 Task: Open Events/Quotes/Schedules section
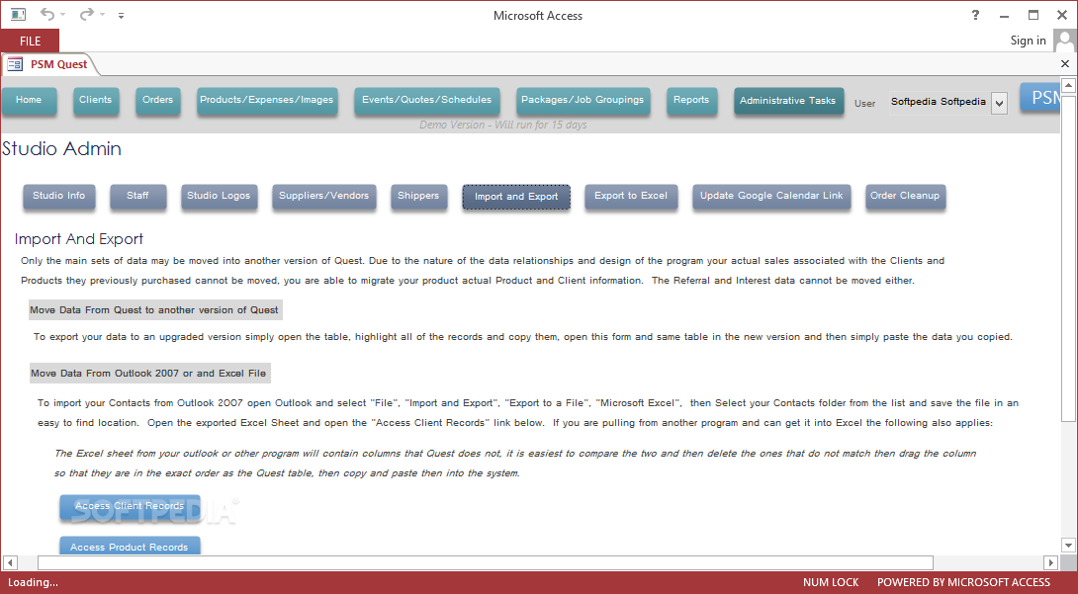pos(427,100)
